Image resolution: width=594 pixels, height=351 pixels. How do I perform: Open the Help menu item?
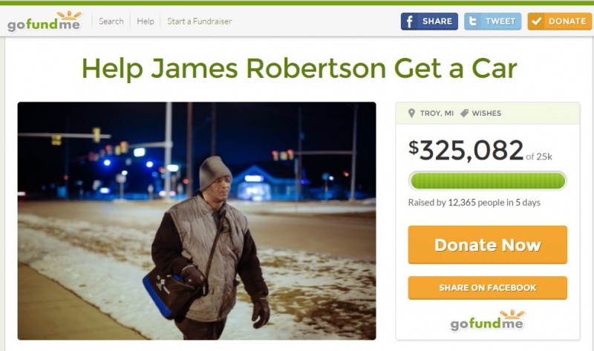pos(146,22)
